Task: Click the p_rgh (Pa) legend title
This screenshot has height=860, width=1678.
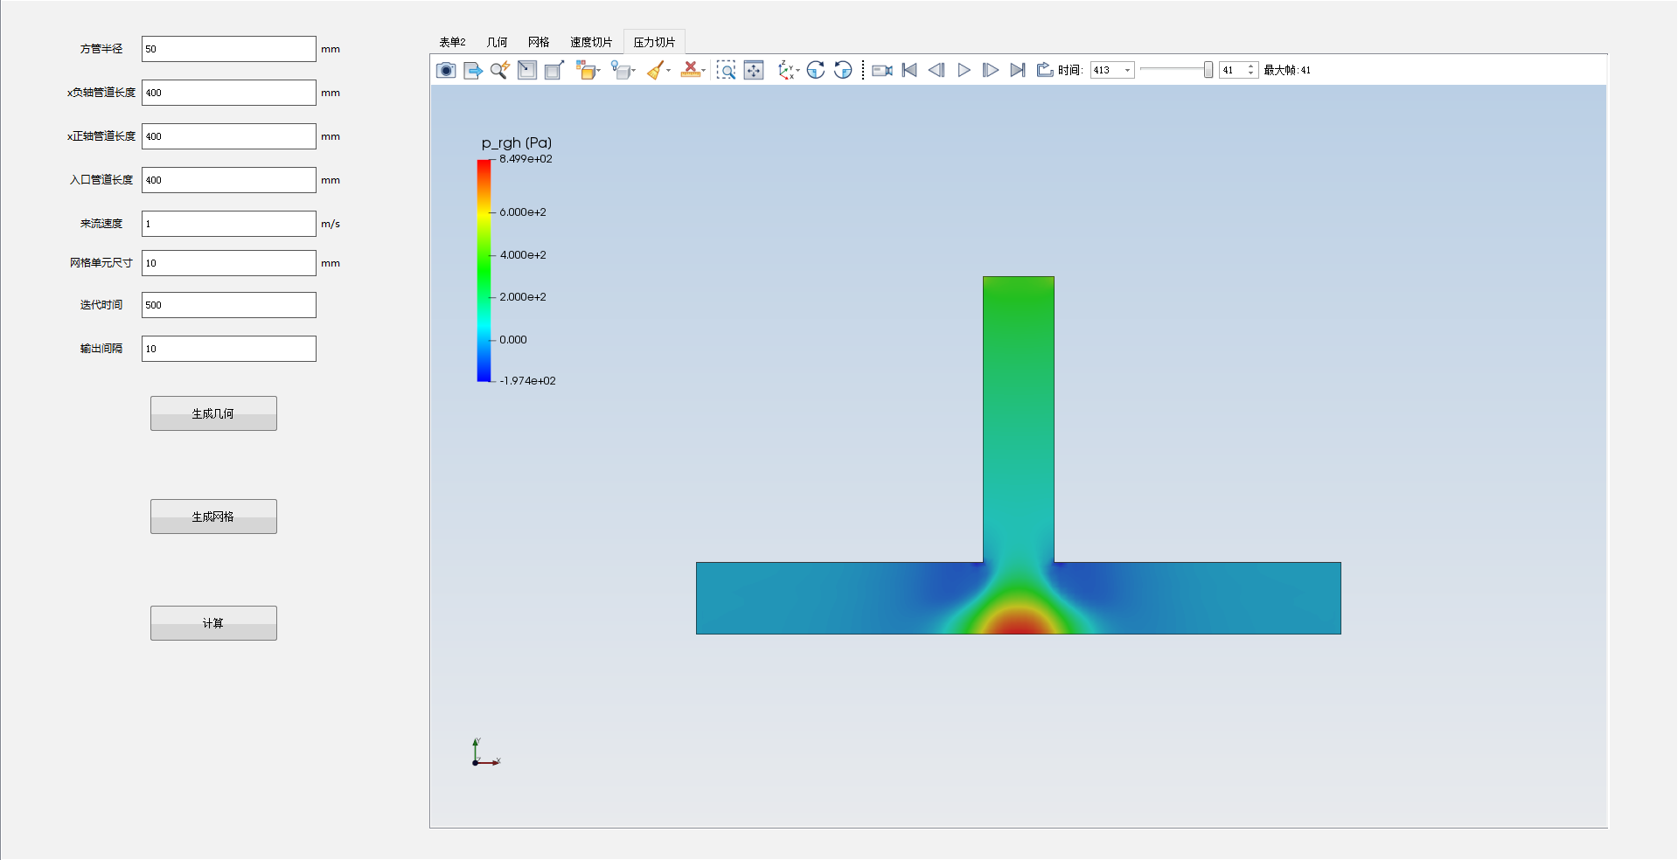Action: (x=517, y=142)
